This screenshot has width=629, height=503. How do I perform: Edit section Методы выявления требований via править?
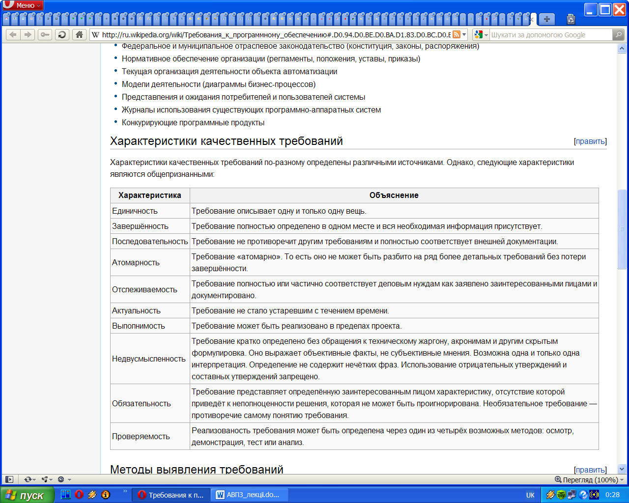pos(590,470)
